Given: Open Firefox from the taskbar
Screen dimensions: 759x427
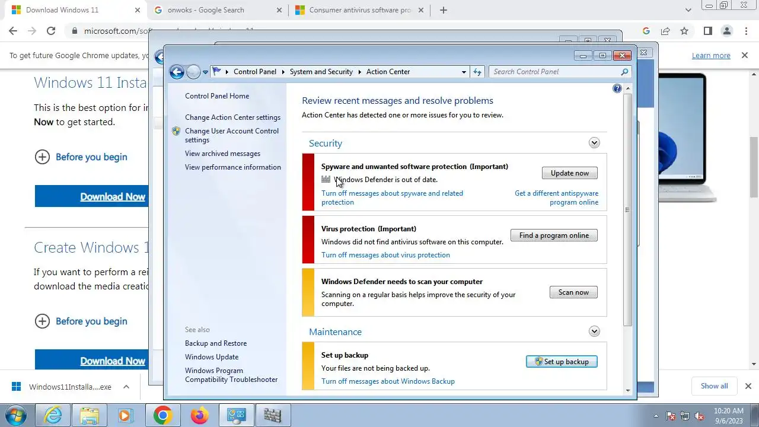Looking at the screenshot, I should pyautogui.click(x=199, y=416).
